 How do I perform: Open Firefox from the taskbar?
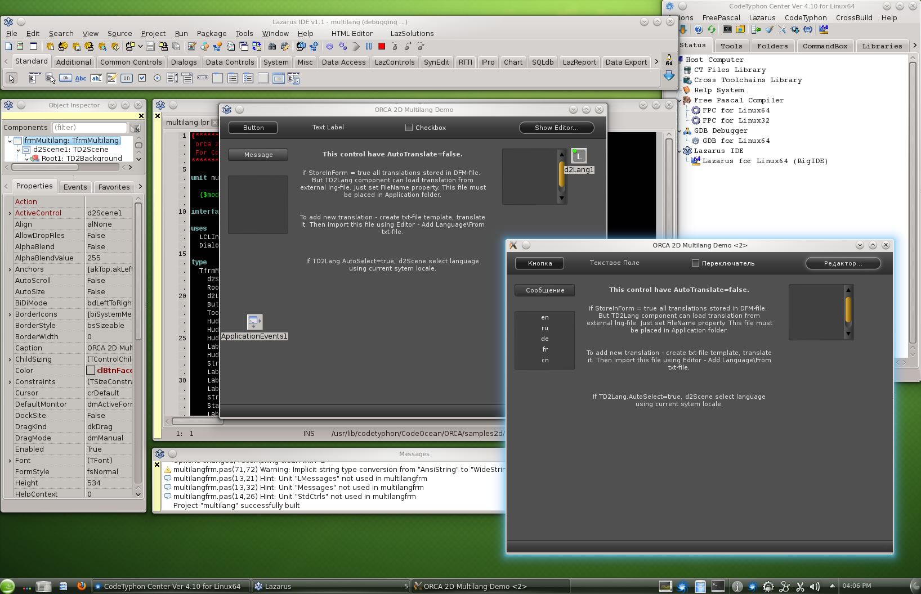(82, 586)
